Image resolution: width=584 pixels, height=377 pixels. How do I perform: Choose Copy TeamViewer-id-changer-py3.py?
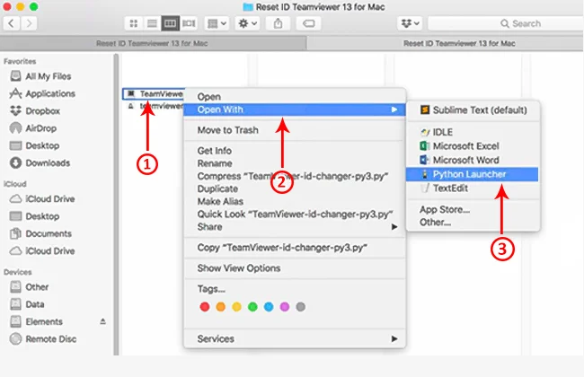coord(294,248)
